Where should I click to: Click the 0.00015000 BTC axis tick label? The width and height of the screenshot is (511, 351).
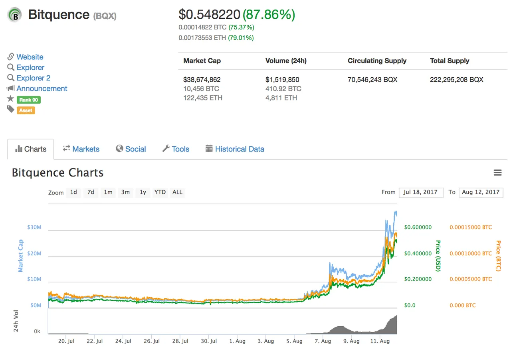[471, 227]
